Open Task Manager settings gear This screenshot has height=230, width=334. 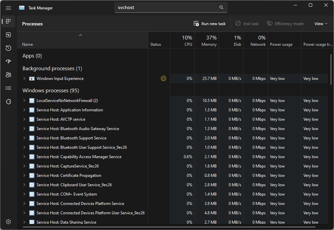point(8,222)
